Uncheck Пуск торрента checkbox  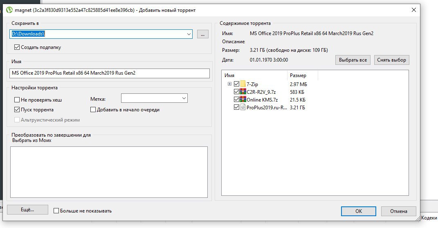[17, 110]
